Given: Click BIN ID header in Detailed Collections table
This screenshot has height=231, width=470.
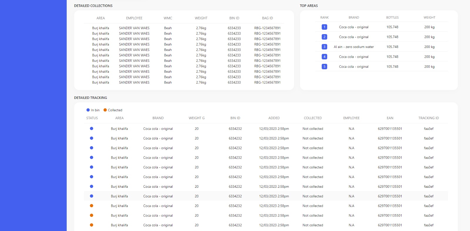Looking at the screenshot, I should [234, 18].
